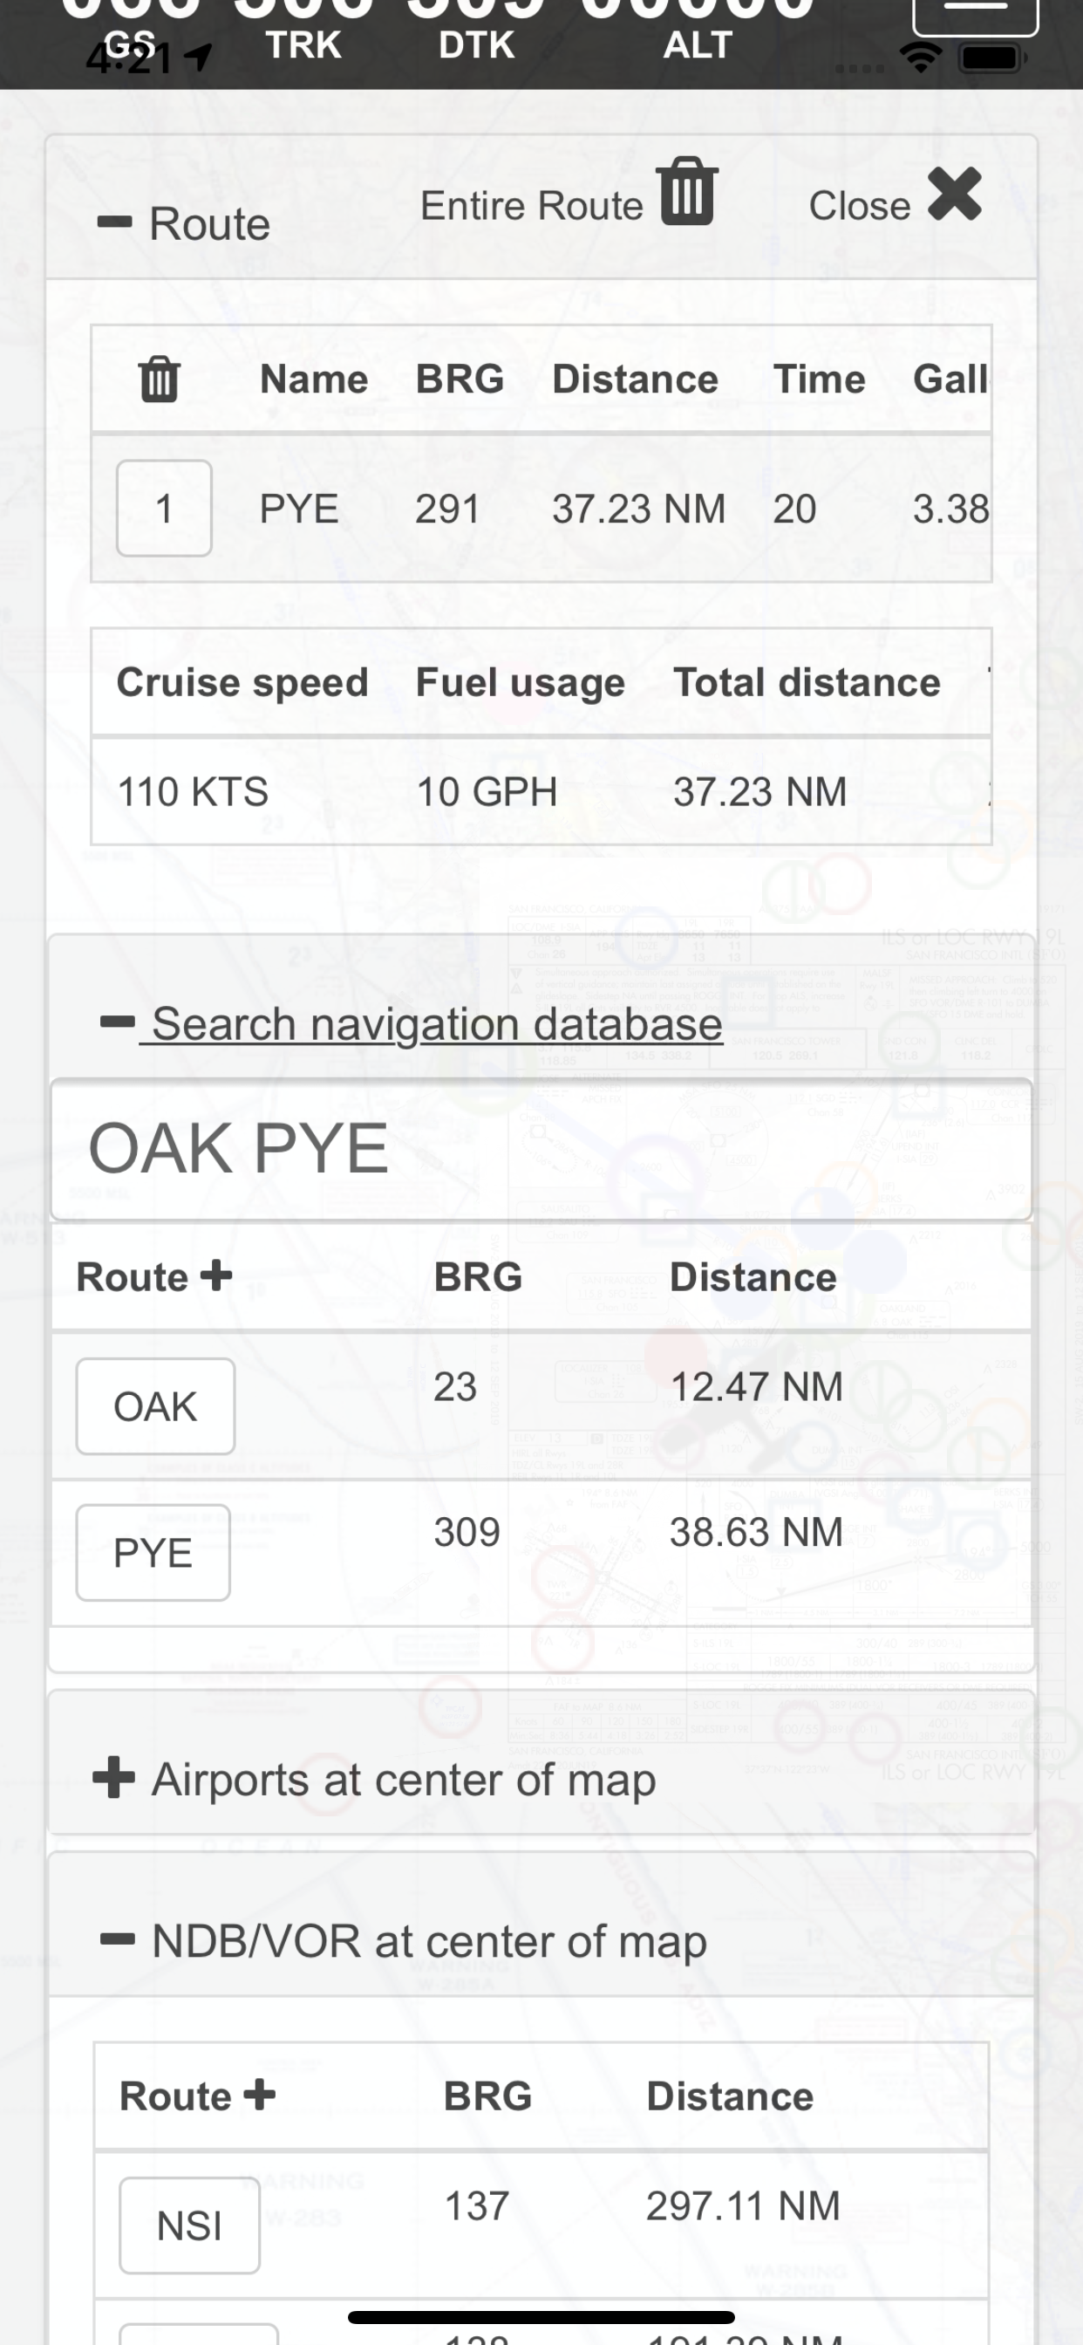Focus the OAK PYE search field
Screen dimensions: 1083x2345
tap(541, 1149)
